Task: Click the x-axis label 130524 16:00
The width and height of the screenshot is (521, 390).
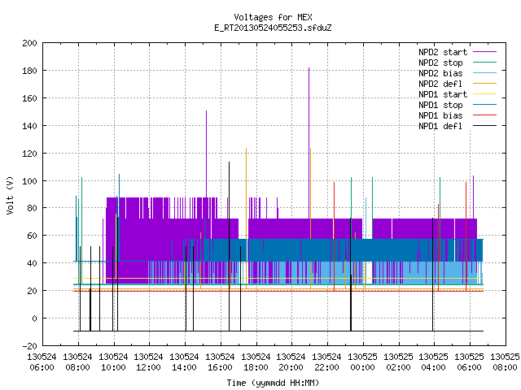Action: [220, 362]
